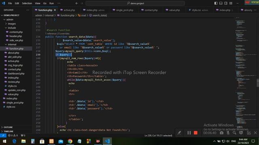Viewport: 259px width, 145px height.
Task: Click demo.project search command box
Action: (135, 3)
